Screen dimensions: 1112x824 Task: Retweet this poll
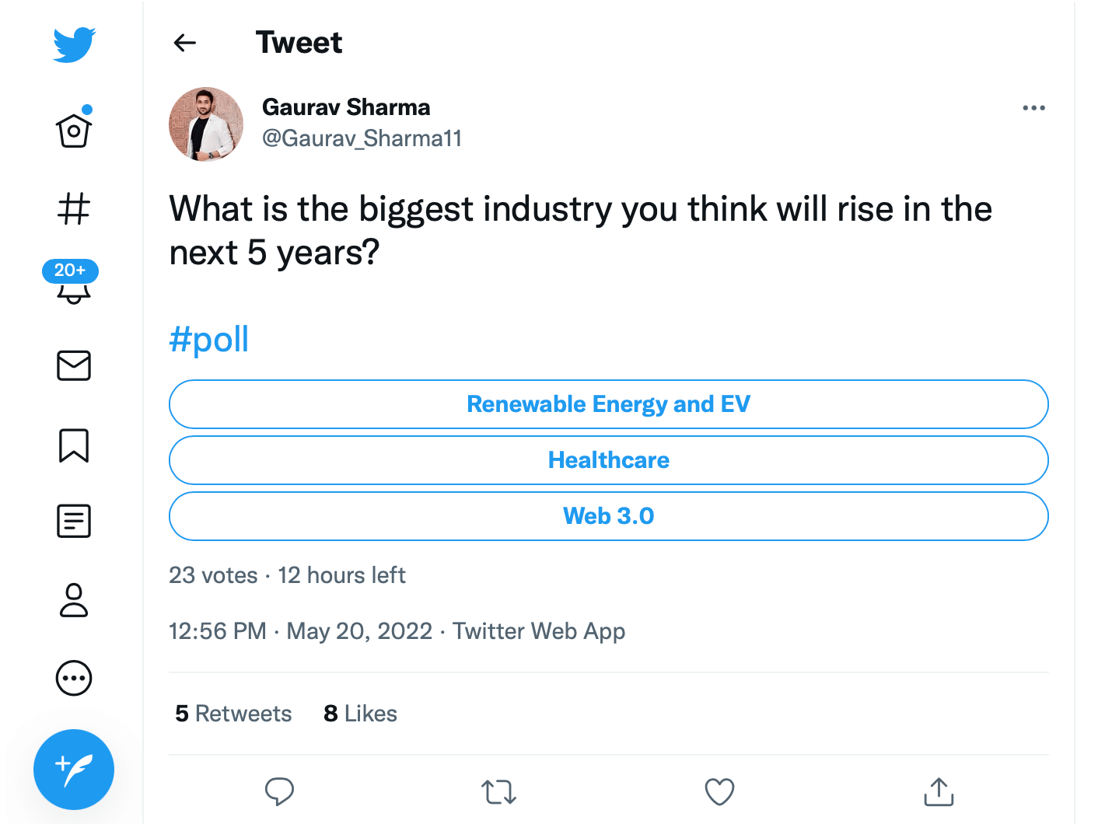pos(498,791)
